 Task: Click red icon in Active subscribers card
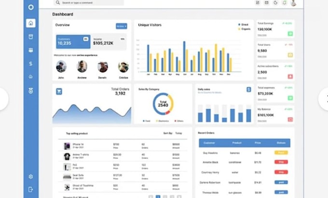(290, 77)
